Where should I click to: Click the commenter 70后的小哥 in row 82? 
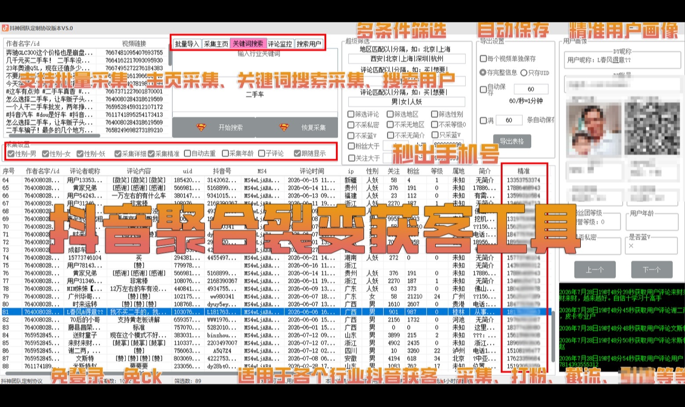point(84,320)
